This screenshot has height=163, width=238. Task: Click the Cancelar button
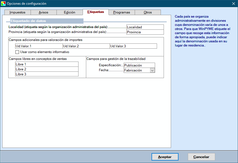201,157
